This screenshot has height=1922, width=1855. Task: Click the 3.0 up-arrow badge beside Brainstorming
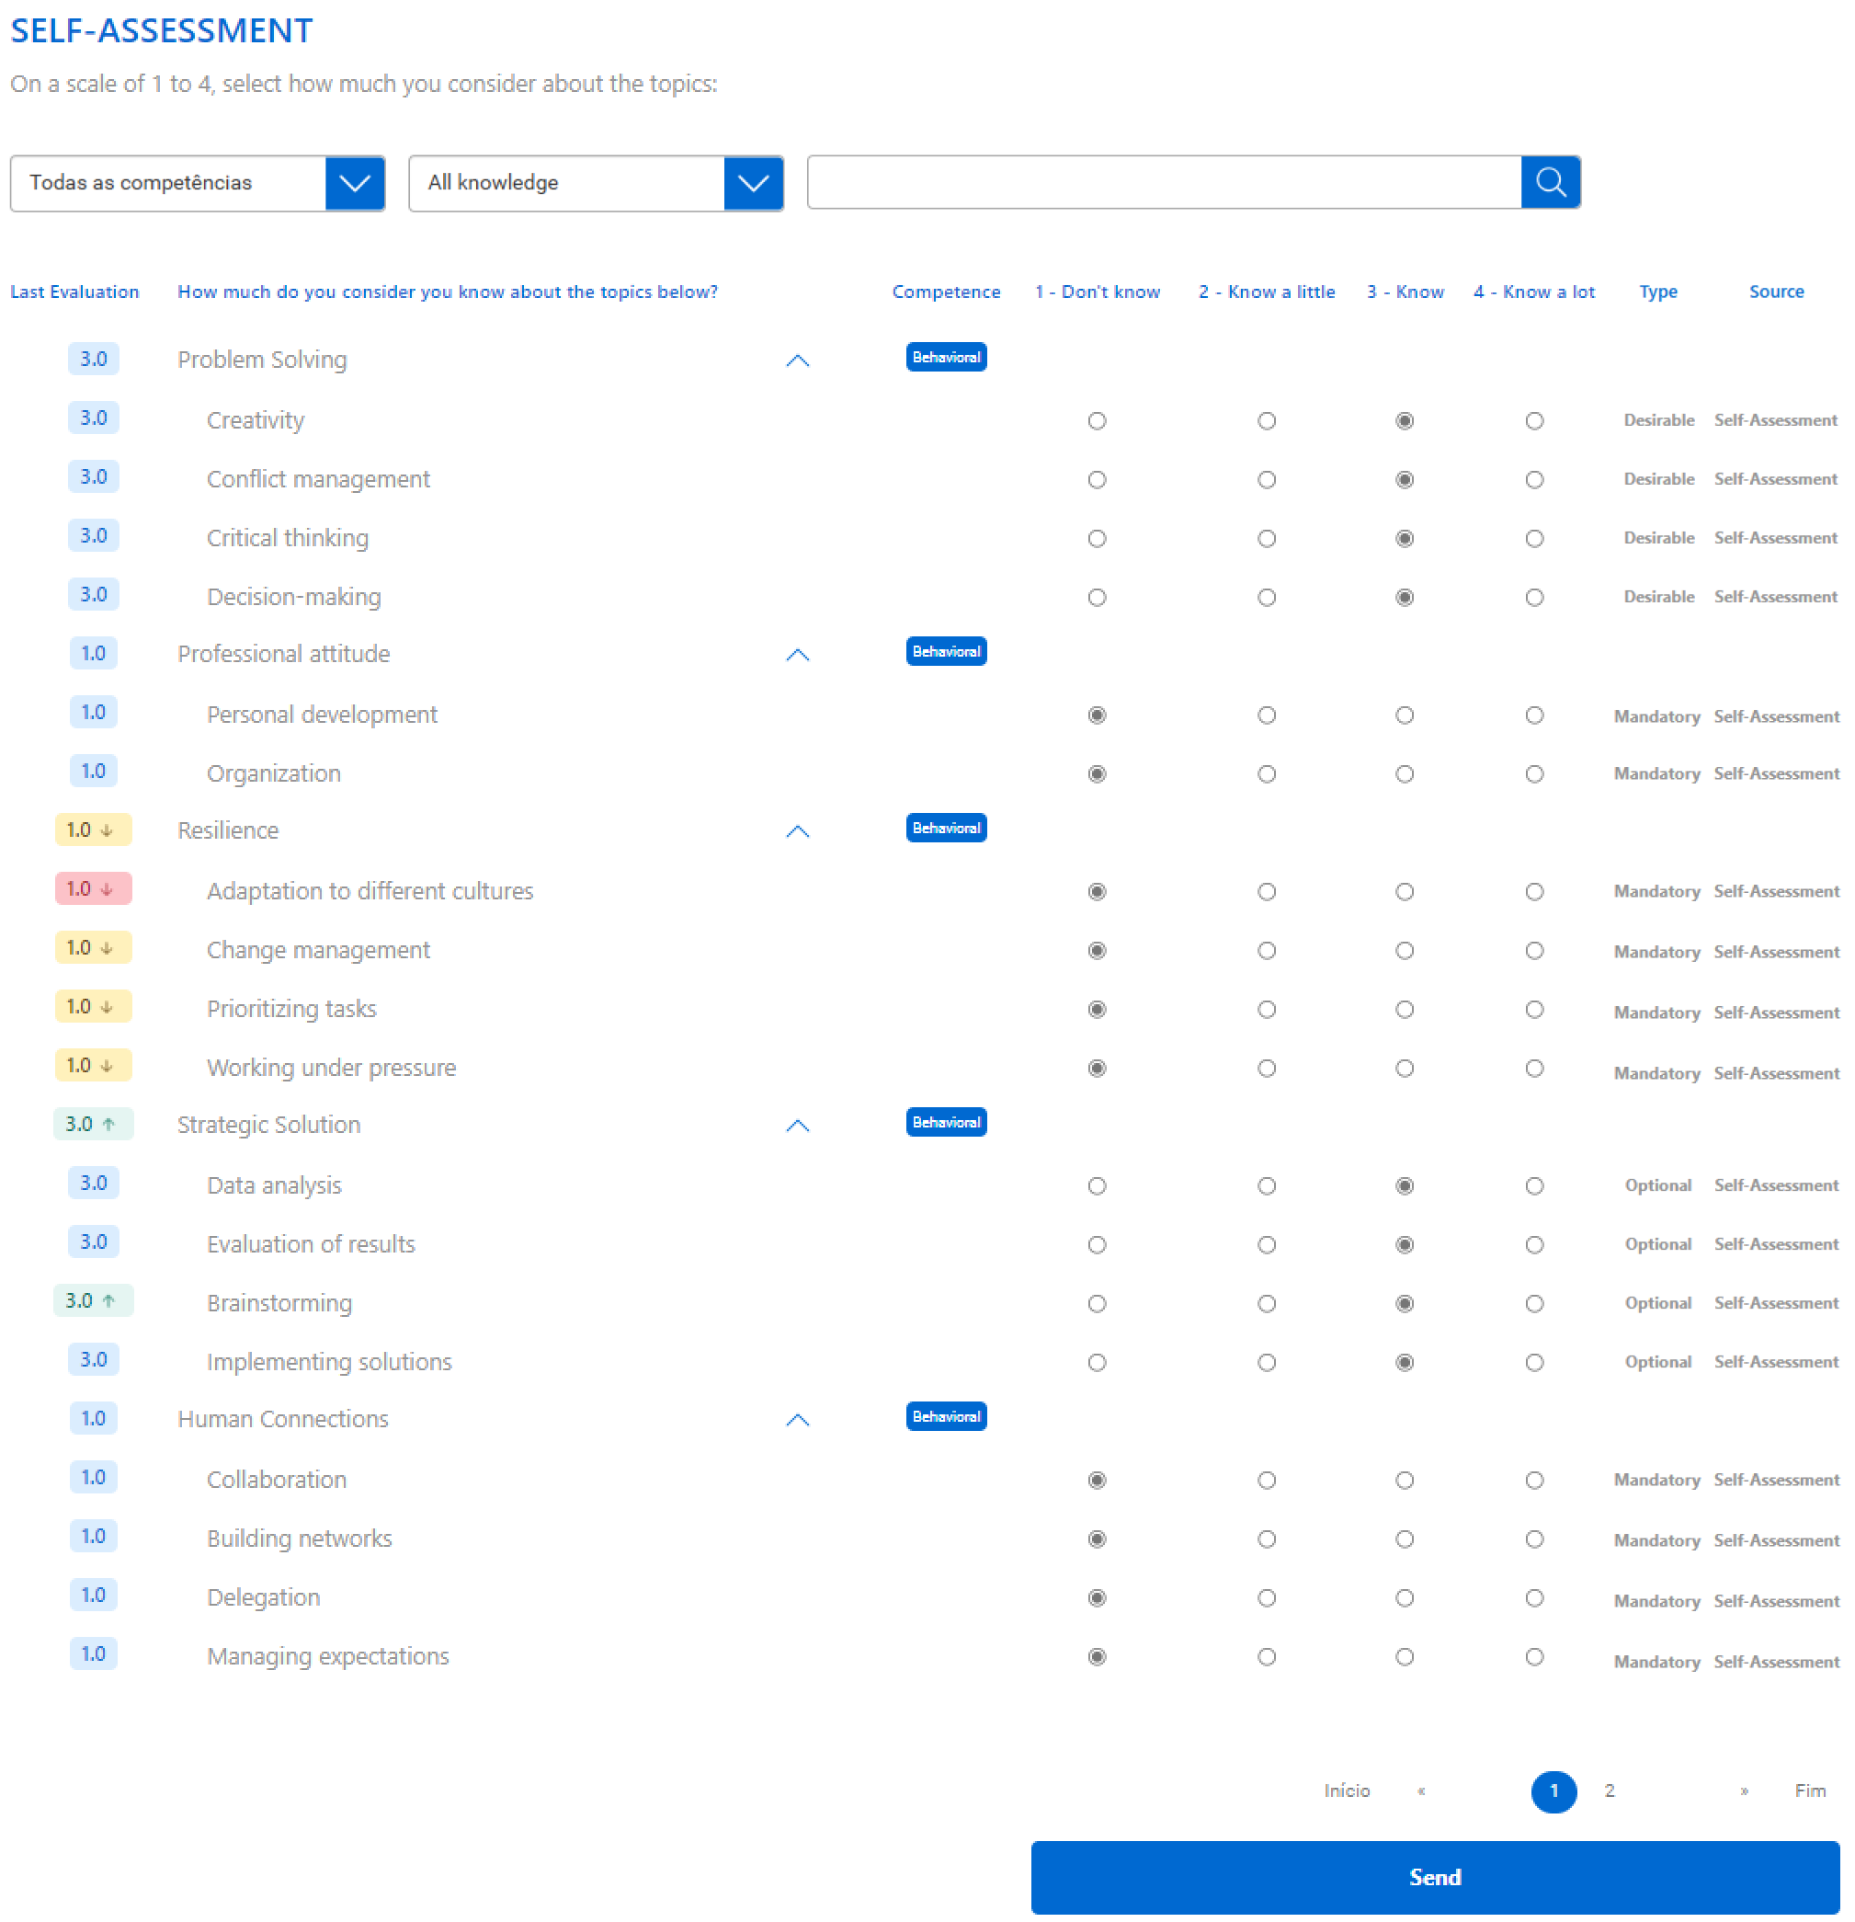click(x=92, y=1301)
